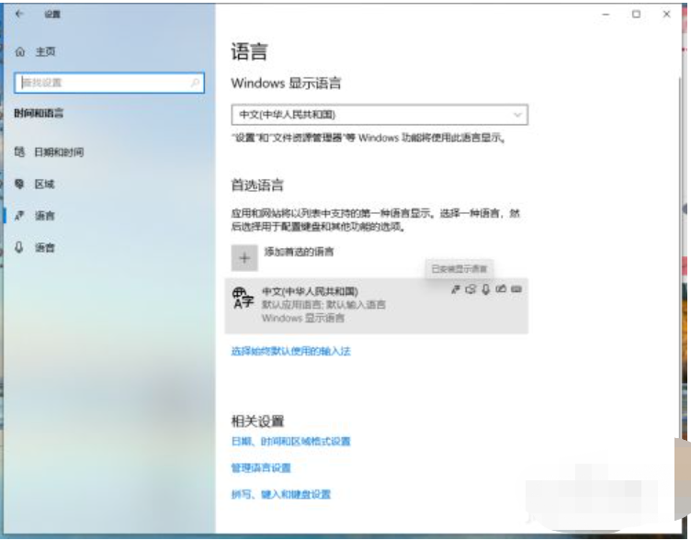
Task: Select the 中文(中华人民共和国) language entry
Action: [x=377, y=305]
